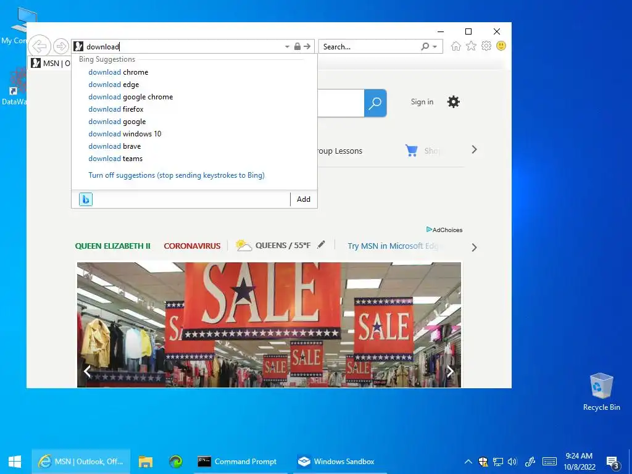Click the Home icon in browser toolbar

(x=456, y=46)
